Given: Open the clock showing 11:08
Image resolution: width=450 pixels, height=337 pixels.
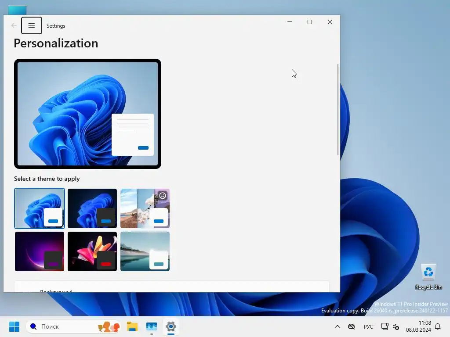Looking at the screenshot, I should 418,326.
